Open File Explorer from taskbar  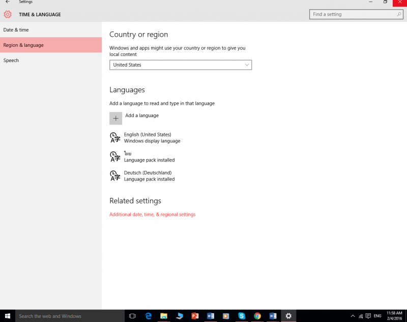pos(164,316)
